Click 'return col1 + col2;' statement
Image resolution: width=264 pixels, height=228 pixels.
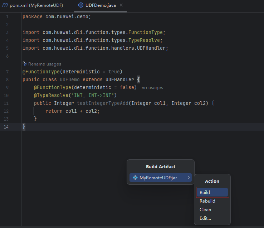pyautogui.click(x=72, y=111)
